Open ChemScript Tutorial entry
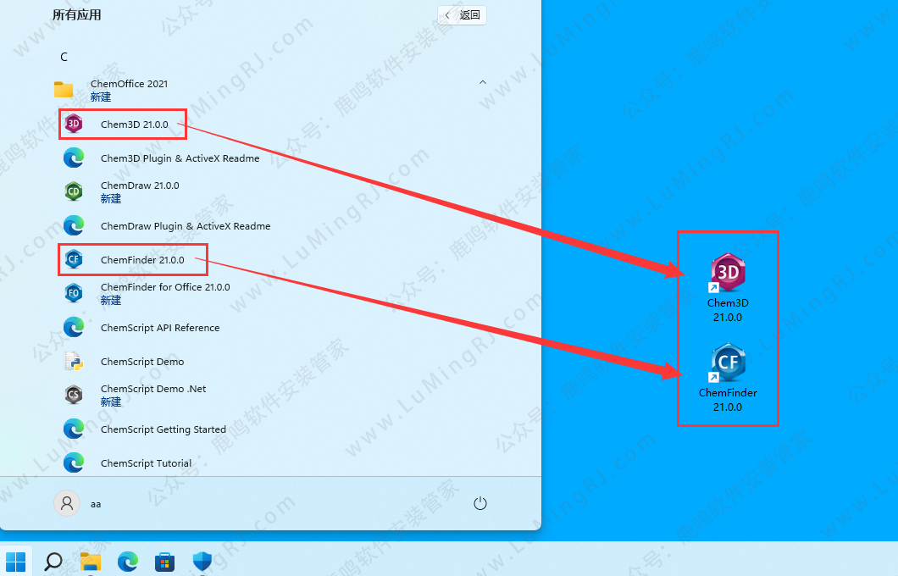Viewport: 898px width, 576px height. coord(146,463)
